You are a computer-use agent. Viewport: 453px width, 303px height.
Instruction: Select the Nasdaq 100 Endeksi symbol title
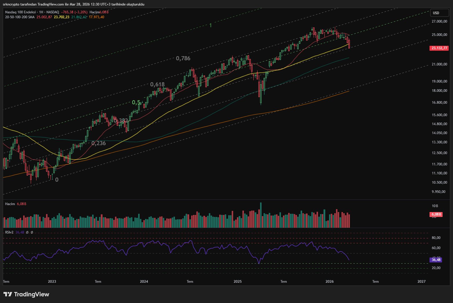pos(20,12)
